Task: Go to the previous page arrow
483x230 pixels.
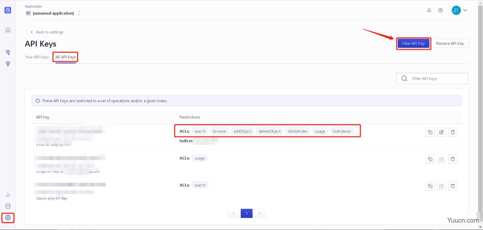Action: point(234,213)
